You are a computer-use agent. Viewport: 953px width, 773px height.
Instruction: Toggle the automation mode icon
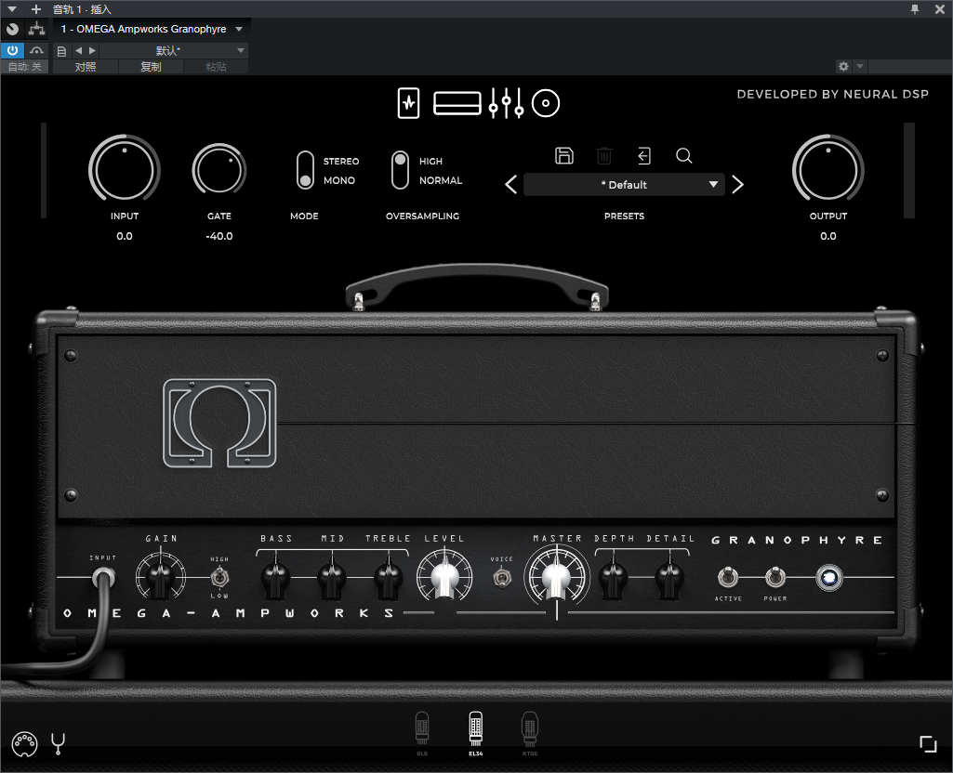click(x=37, y=50)
